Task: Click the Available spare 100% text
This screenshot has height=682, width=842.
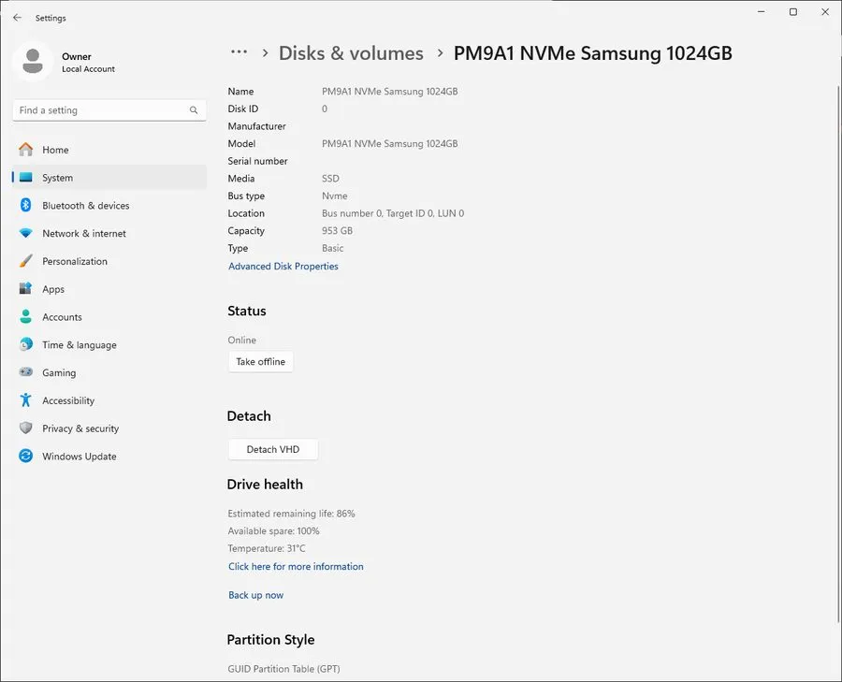Action: click(273, 531)
